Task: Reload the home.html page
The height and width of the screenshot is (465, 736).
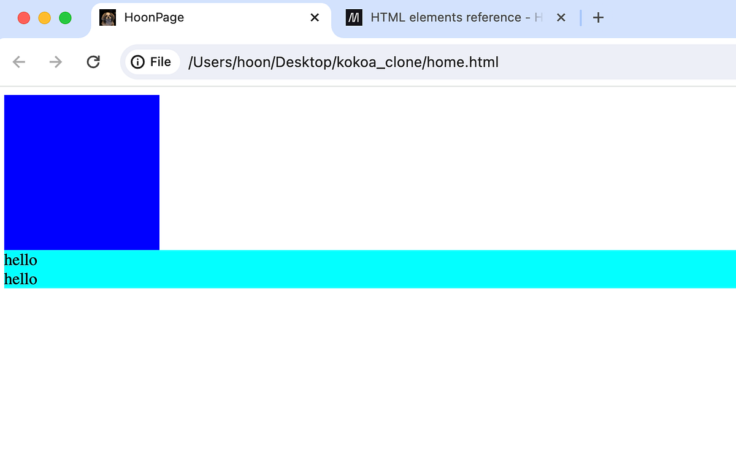Action: (93, 61)
